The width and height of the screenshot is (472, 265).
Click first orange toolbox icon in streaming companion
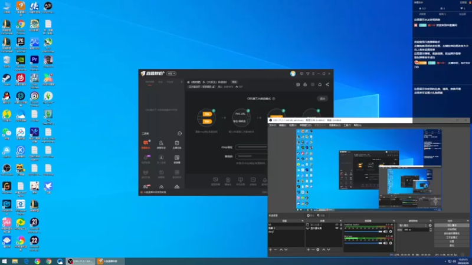pos(146,144)
